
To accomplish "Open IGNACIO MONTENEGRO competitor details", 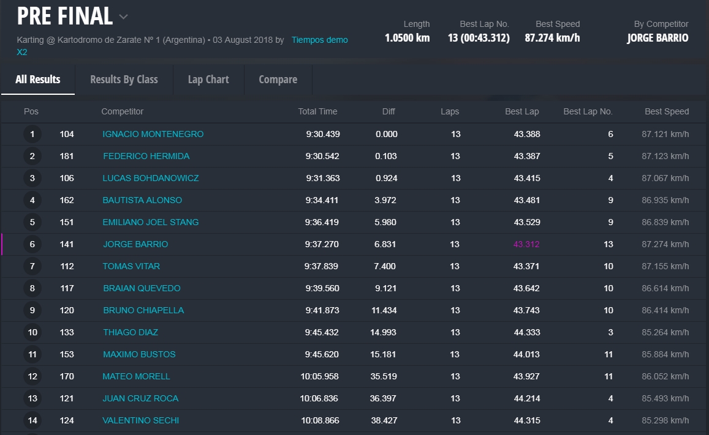I will click(x=153, y=134).
